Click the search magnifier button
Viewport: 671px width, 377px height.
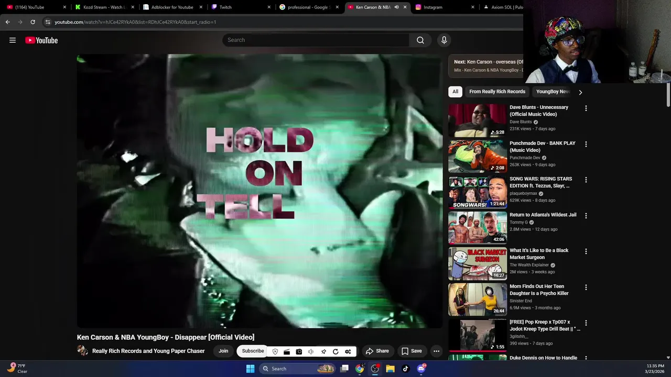tap(420, 40)
